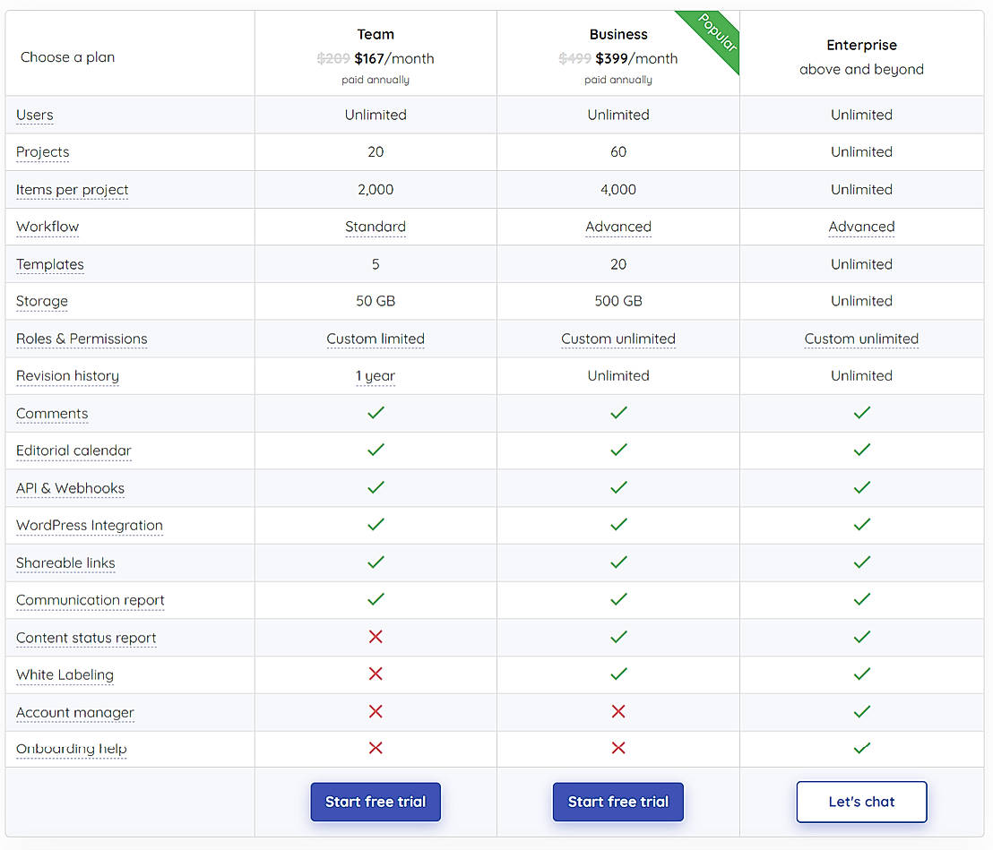Click the Projects feature label

[x=42, y=152]
